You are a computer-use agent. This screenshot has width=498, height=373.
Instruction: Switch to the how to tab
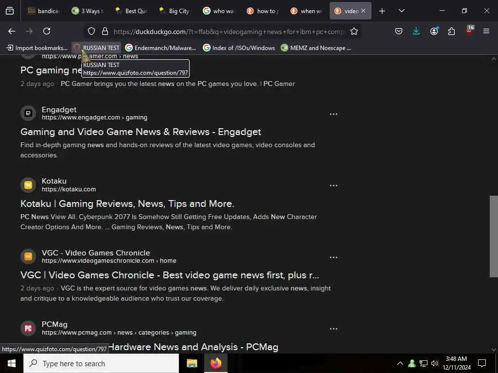262,11
